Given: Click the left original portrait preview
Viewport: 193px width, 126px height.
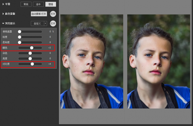Looking at the screenshot, I should (92, 61).
